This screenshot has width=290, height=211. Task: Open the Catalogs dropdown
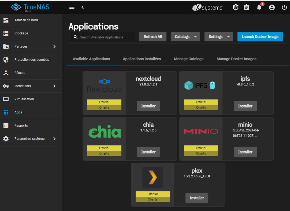pos(185,37)
